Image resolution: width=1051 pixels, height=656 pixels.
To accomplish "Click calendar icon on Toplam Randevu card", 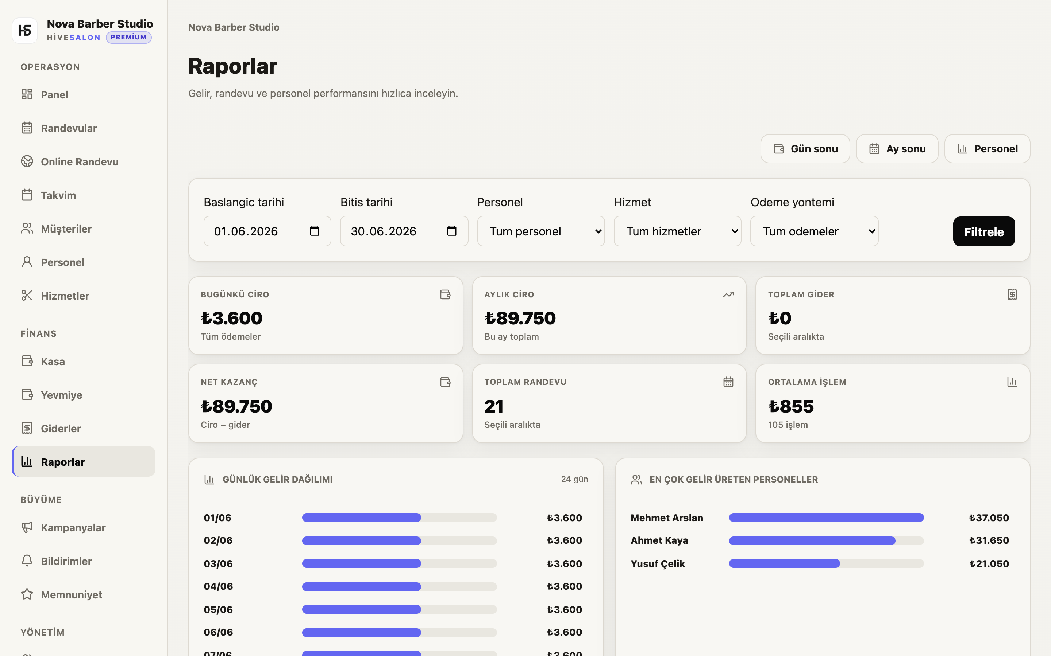I will pyautogui.click(x=728, y=382).
